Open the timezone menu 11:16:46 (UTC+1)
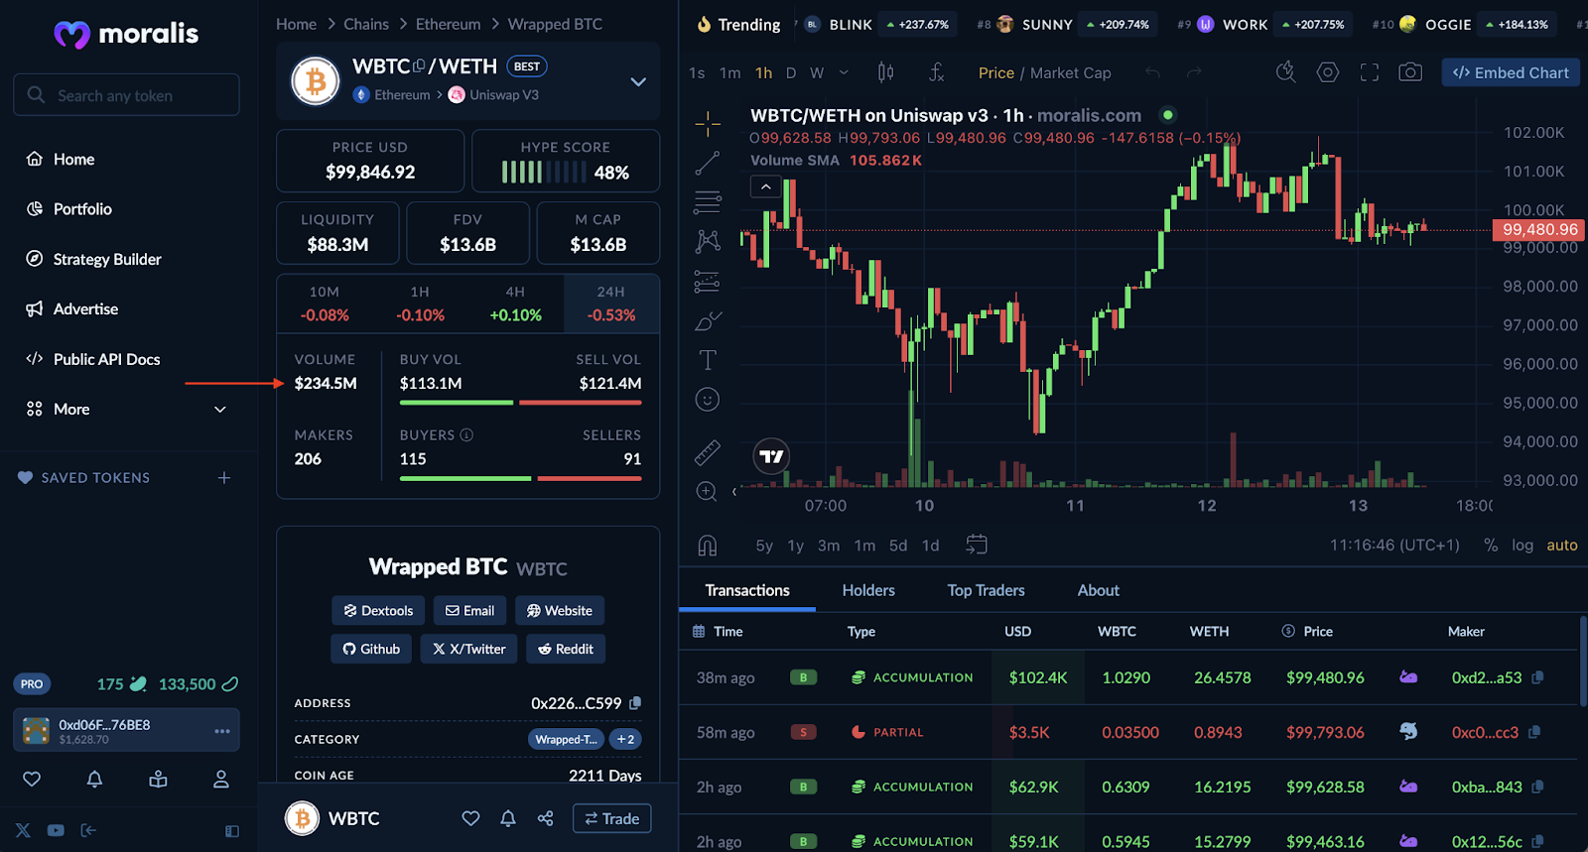This screenshot has width=1588, height=852. (1394, 546)
